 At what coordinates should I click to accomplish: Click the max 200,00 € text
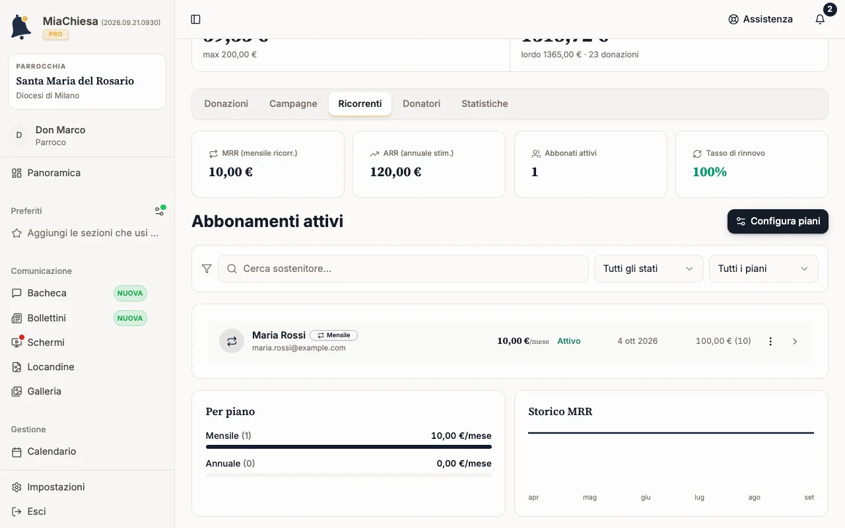coord(230,55)
